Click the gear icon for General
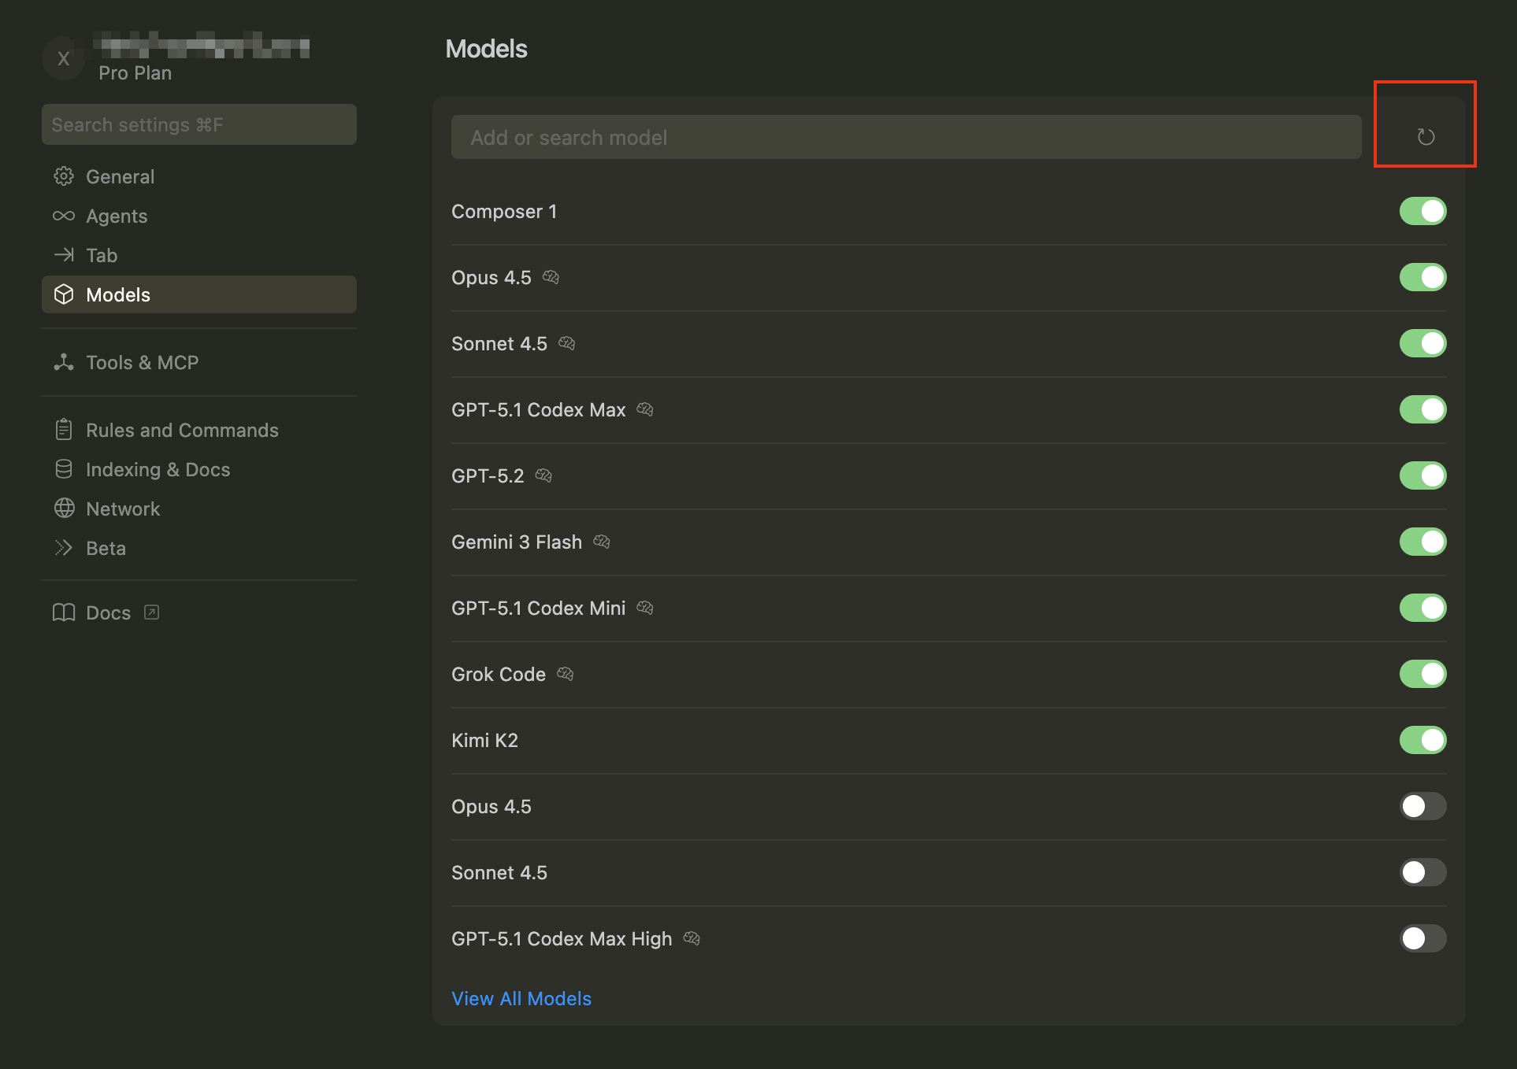The width and height of the screenshot is (1517, 1069). click(64, 176)
